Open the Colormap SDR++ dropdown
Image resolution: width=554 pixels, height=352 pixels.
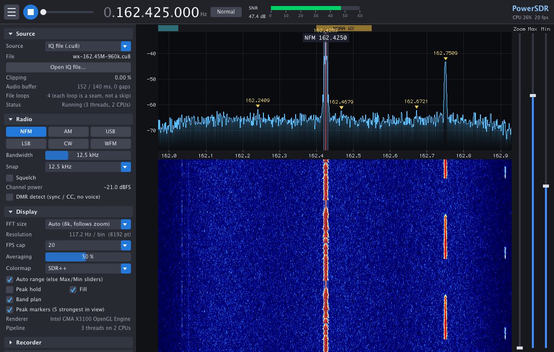point(88,269)
